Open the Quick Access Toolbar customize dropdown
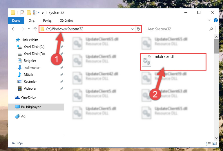This screenshot has height=151, width=223. [x=43, y=13]
